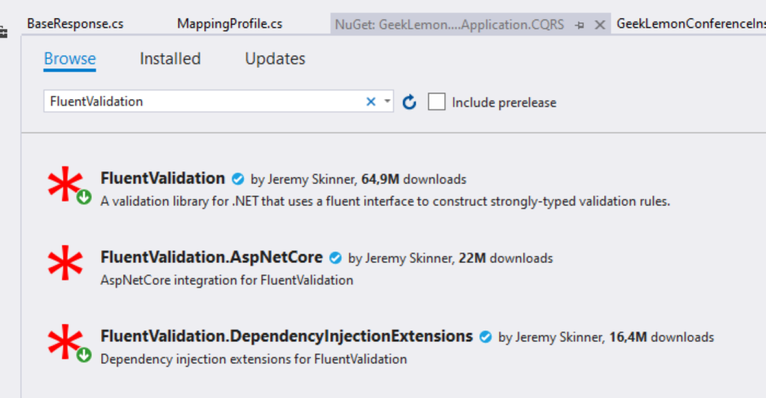766x398 pixels.
Task: Expand the search history dropdown arrow
Action: [387, 101]
